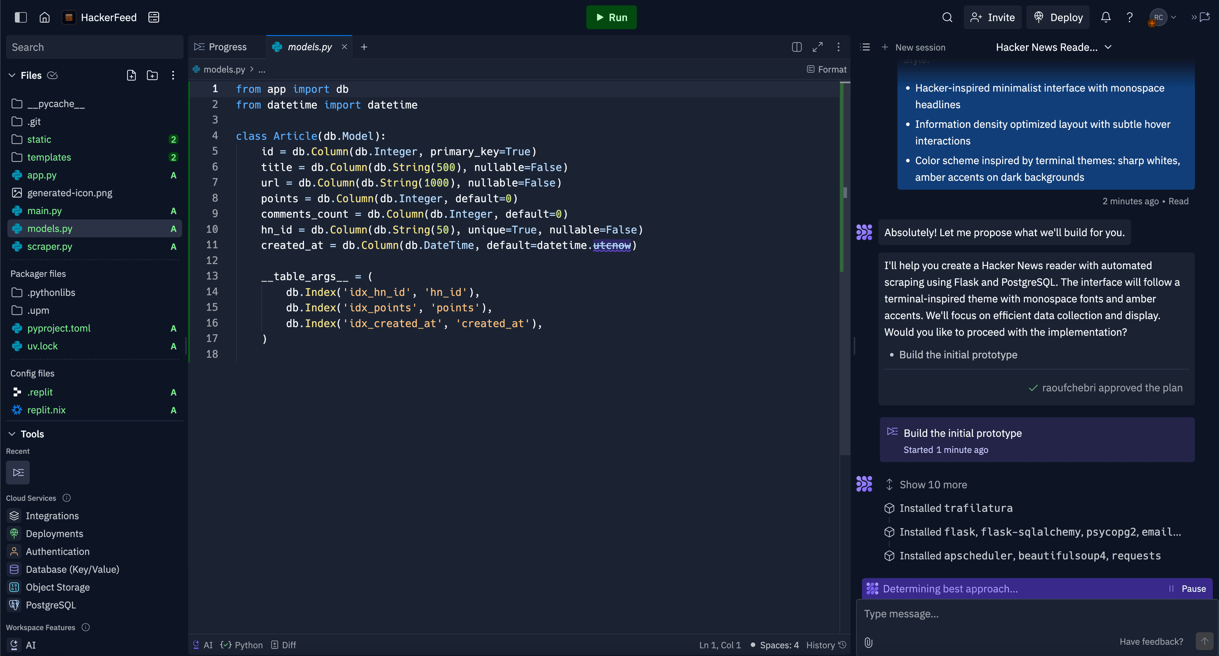Open the search magnifier icon in header
Viewport: 1219px width, 656px height.
pyautogui.click(x=947, y=17)
